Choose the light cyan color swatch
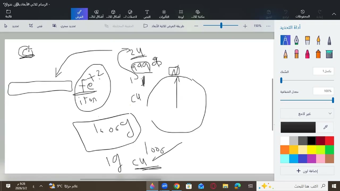 pos(285,159)
